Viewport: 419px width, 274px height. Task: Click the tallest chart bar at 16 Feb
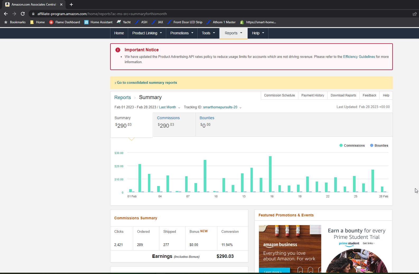pyautogui.click(x=270, y=174)
